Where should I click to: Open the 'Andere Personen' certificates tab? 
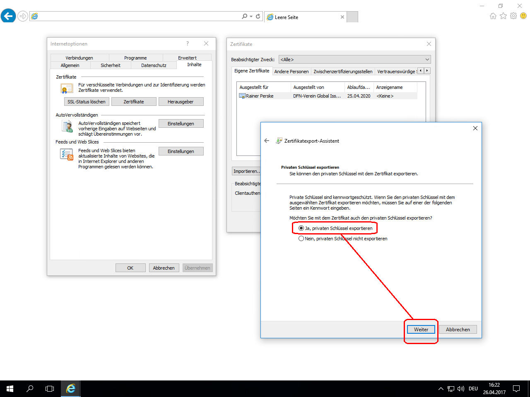point(291,72)
